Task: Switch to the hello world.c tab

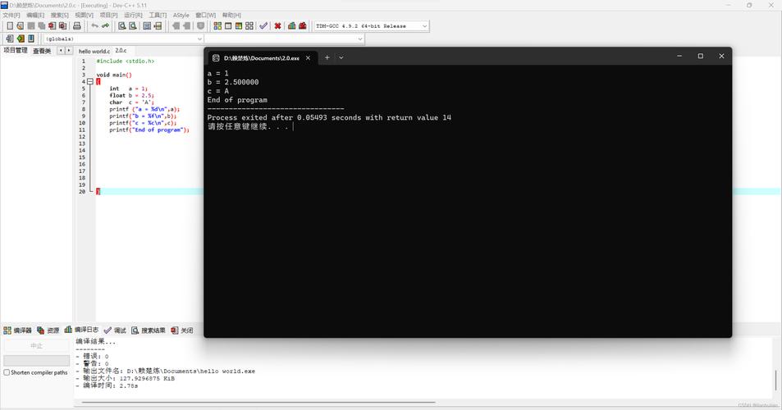Action: (94, 51)
